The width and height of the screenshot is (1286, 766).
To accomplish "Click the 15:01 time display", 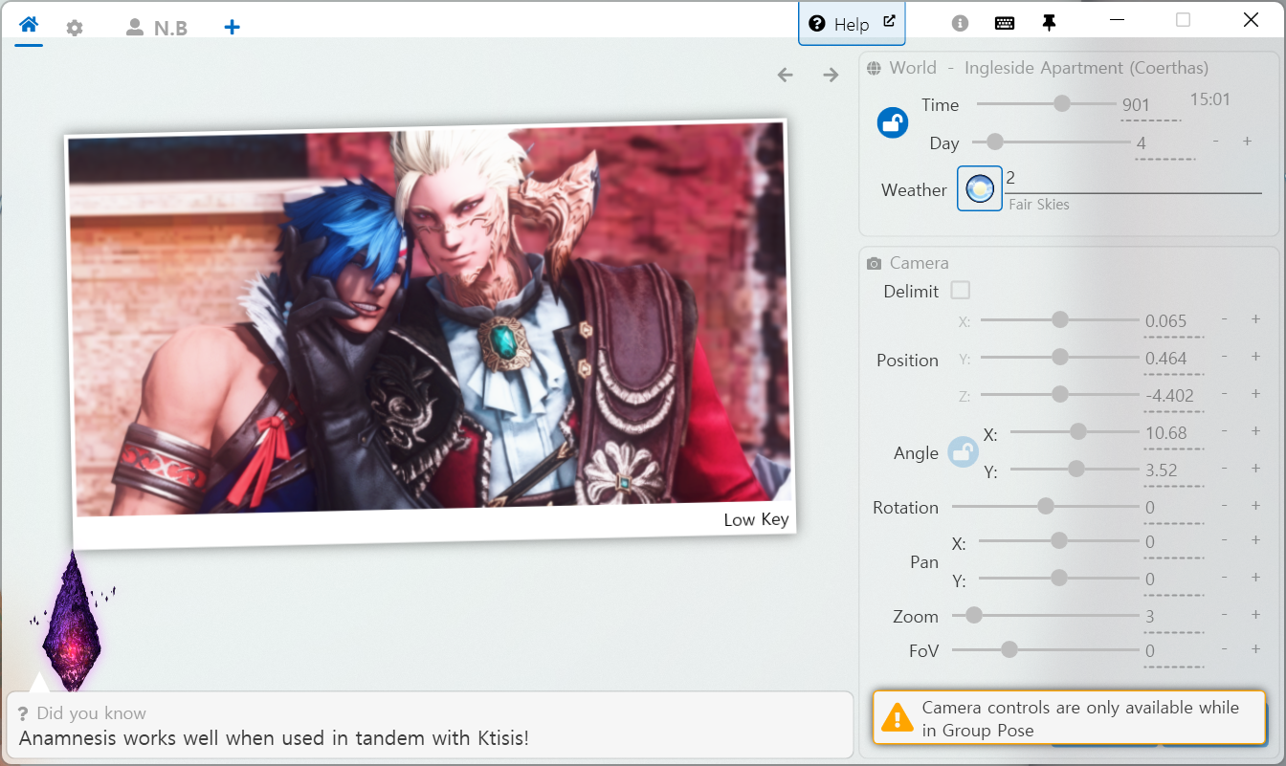I will (1210, 99).
